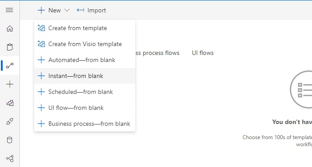The image size is (312, 167).
Task: Click the plus icon beside New
Action: tap(41, 10)
